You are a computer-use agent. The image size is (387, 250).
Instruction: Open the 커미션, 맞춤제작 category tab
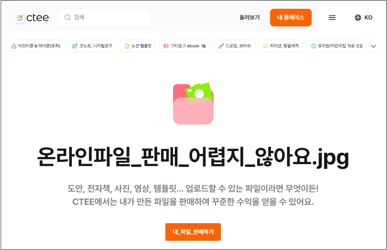281,46
